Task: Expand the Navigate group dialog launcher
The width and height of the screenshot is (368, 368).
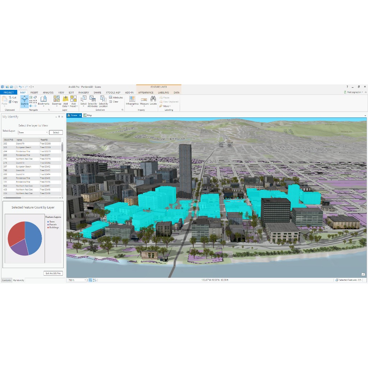Action: coord(49,110)
